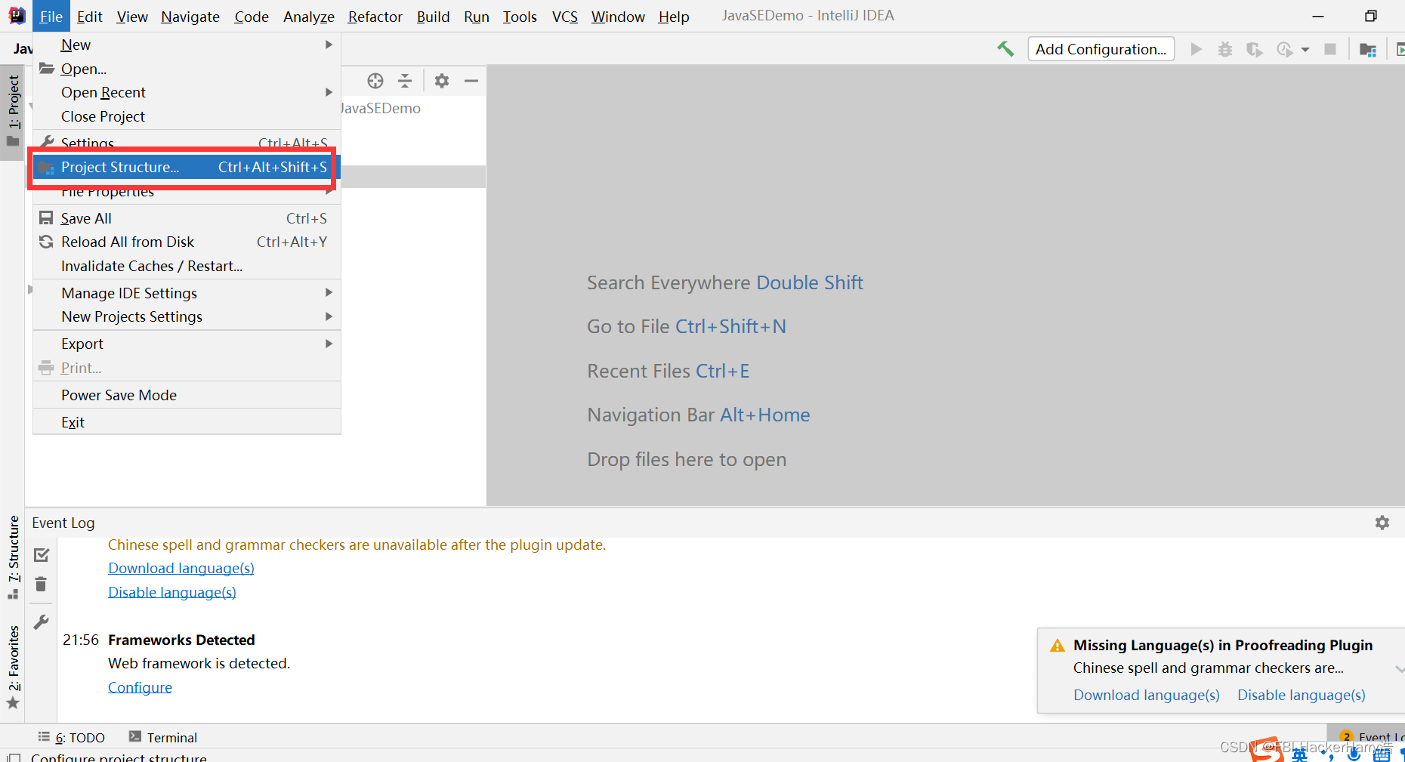This screenshot has width=1405, height=762.
Task: Click Disable language(s) link in Event Log
Action: coord(171,592)
